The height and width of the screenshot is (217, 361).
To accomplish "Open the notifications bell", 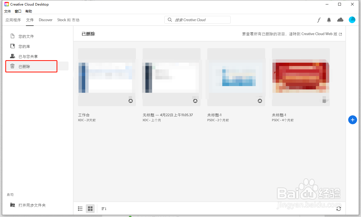I will (x=329, y=20).
